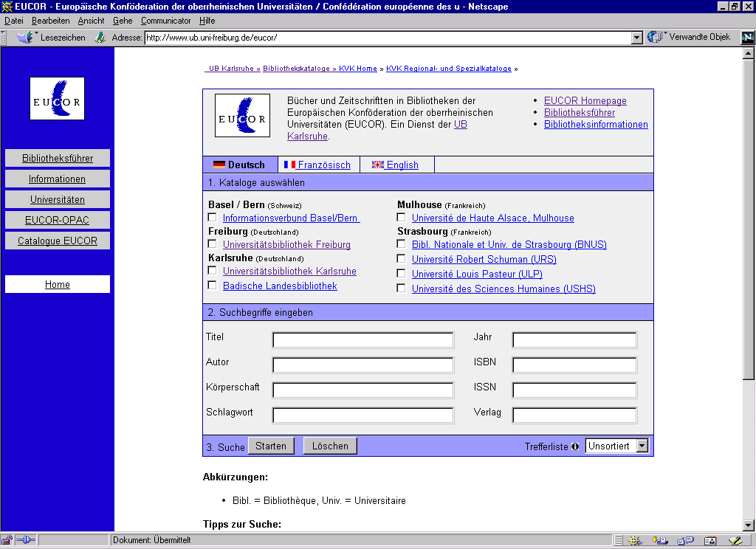Click the Starten search button

(271, 446)
